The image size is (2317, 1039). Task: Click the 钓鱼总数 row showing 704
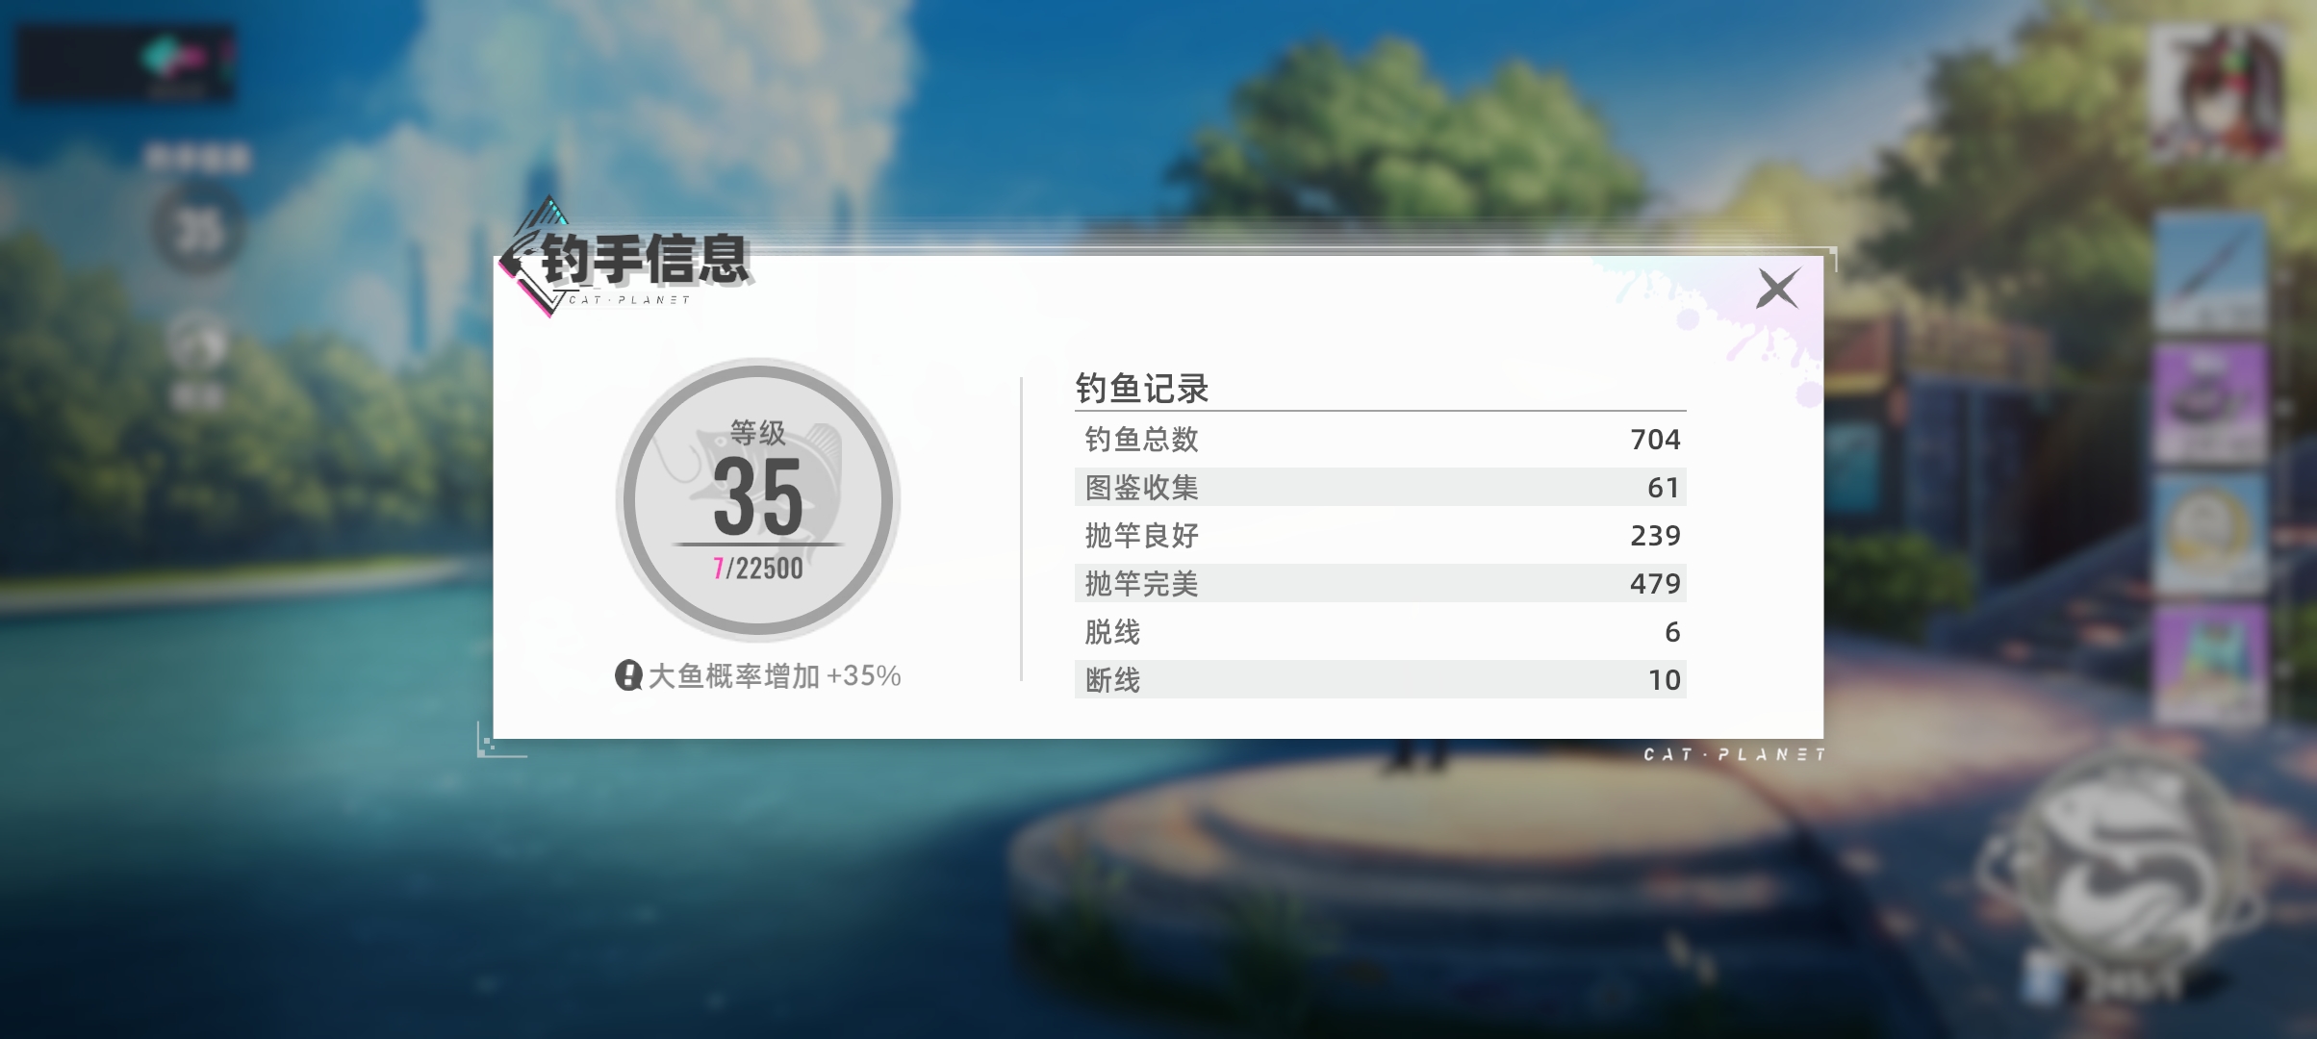click(1380, 439)
